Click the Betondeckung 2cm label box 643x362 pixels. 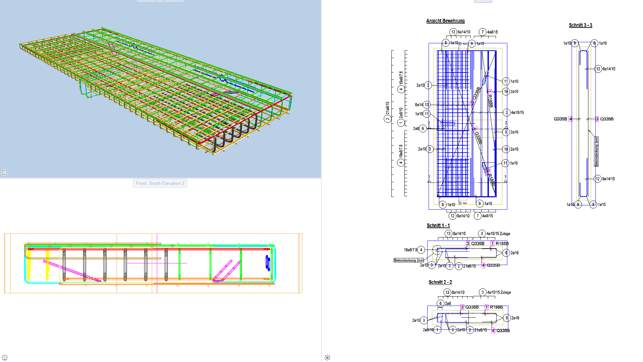[409, 260]
